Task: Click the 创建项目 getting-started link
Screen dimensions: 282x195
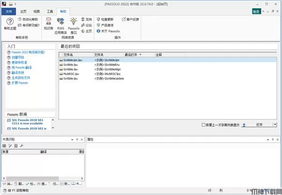Action: [17, 57]
